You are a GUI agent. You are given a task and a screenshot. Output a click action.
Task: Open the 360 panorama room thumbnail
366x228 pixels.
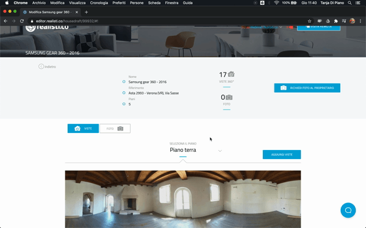183,199
